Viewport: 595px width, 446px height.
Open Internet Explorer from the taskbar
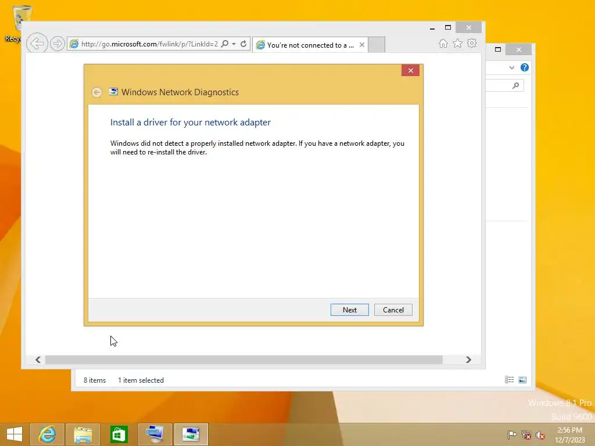click(x=47, y=434)
